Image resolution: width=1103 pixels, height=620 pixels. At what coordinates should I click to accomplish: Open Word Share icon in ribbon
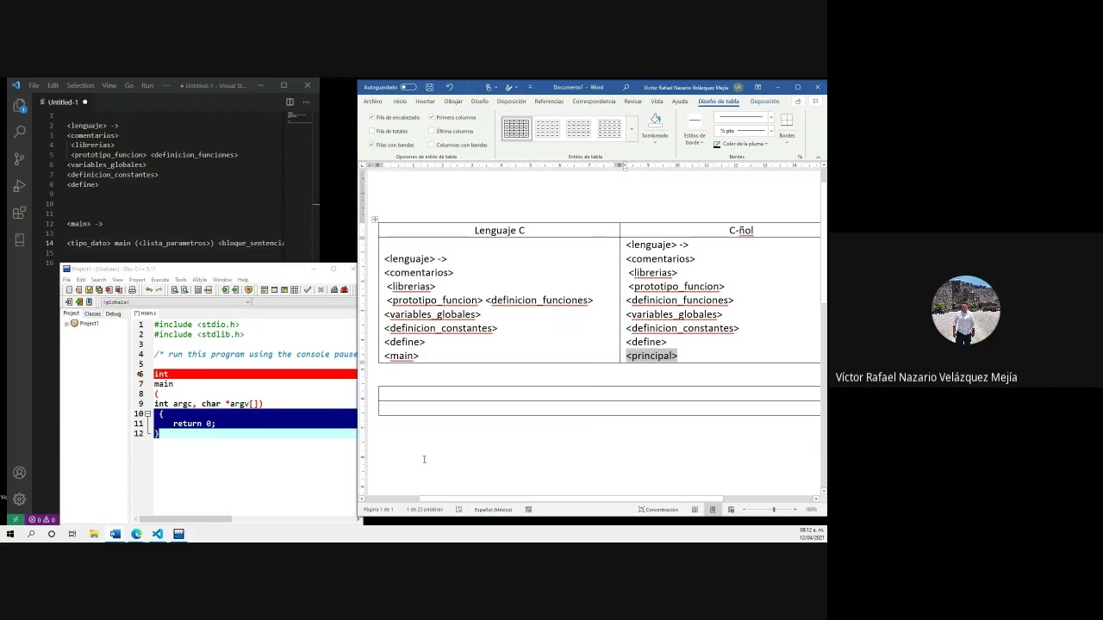tap(798, 102)
